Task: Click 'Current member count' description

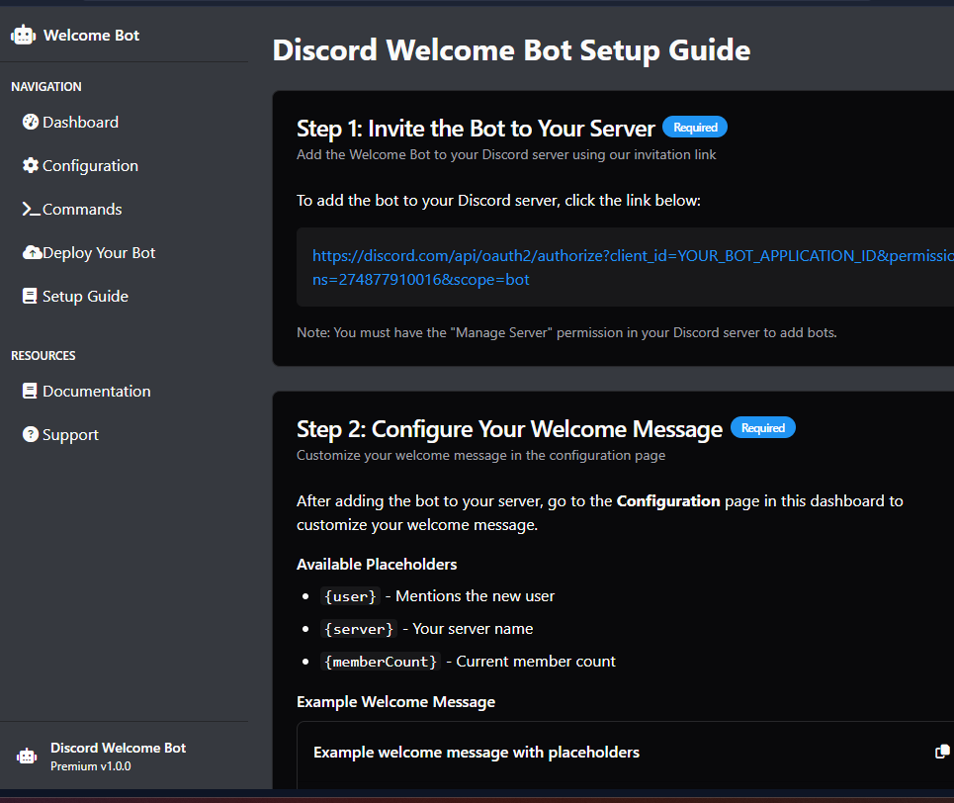Action: point(536,662)
